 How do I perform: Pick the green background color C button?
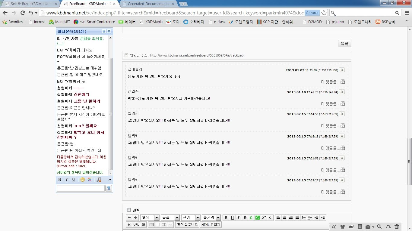(x=257, y=217)
